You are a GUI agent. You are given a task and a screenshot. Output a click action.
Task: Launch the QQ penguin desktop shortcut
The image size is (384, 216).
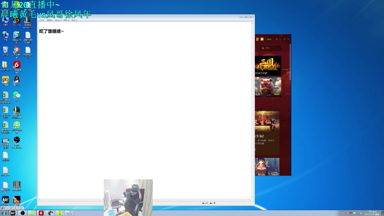[17, 81]
